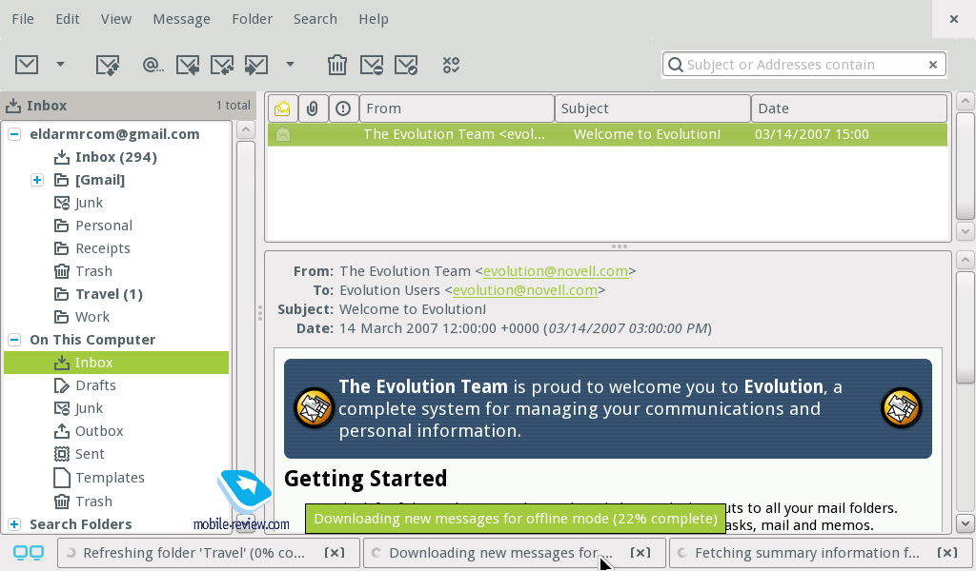Screen dimensions: 976x571
Task: Select the Outbox folder
Action: point(88,431)
